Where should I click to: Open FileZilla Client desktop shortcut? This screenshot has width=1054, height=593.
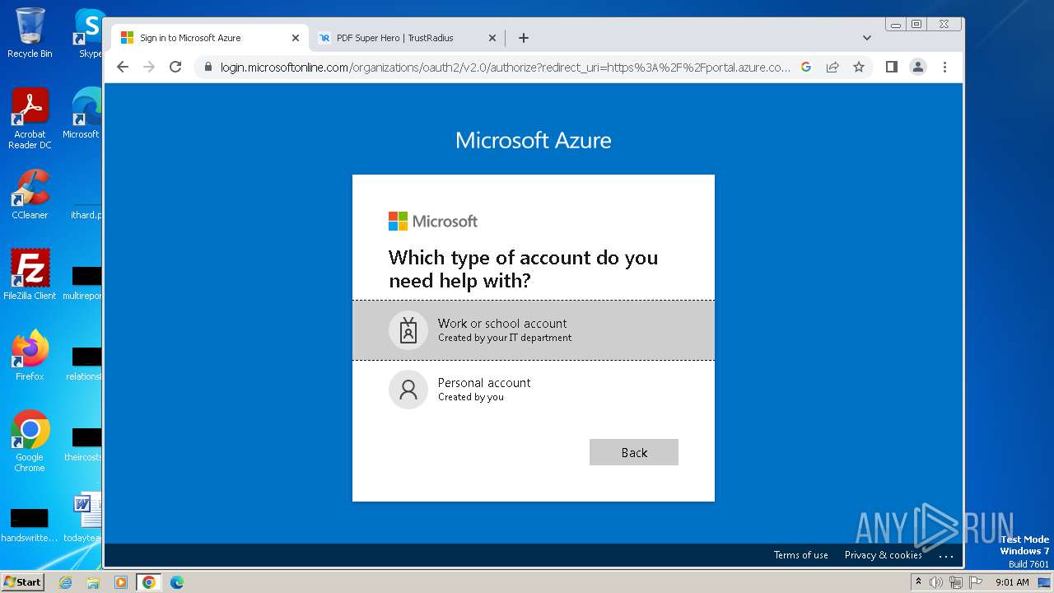tap(30, 274)
